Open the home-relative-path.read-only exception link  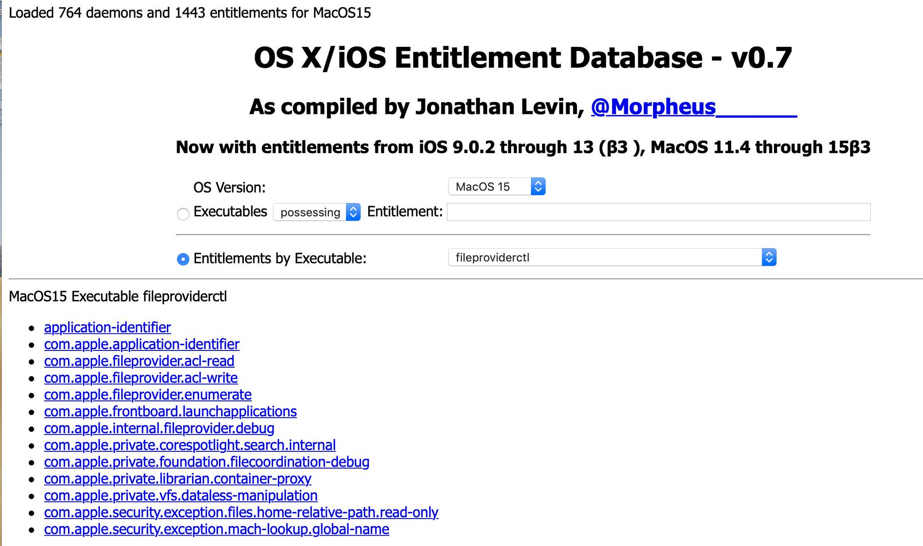[241, 512]
